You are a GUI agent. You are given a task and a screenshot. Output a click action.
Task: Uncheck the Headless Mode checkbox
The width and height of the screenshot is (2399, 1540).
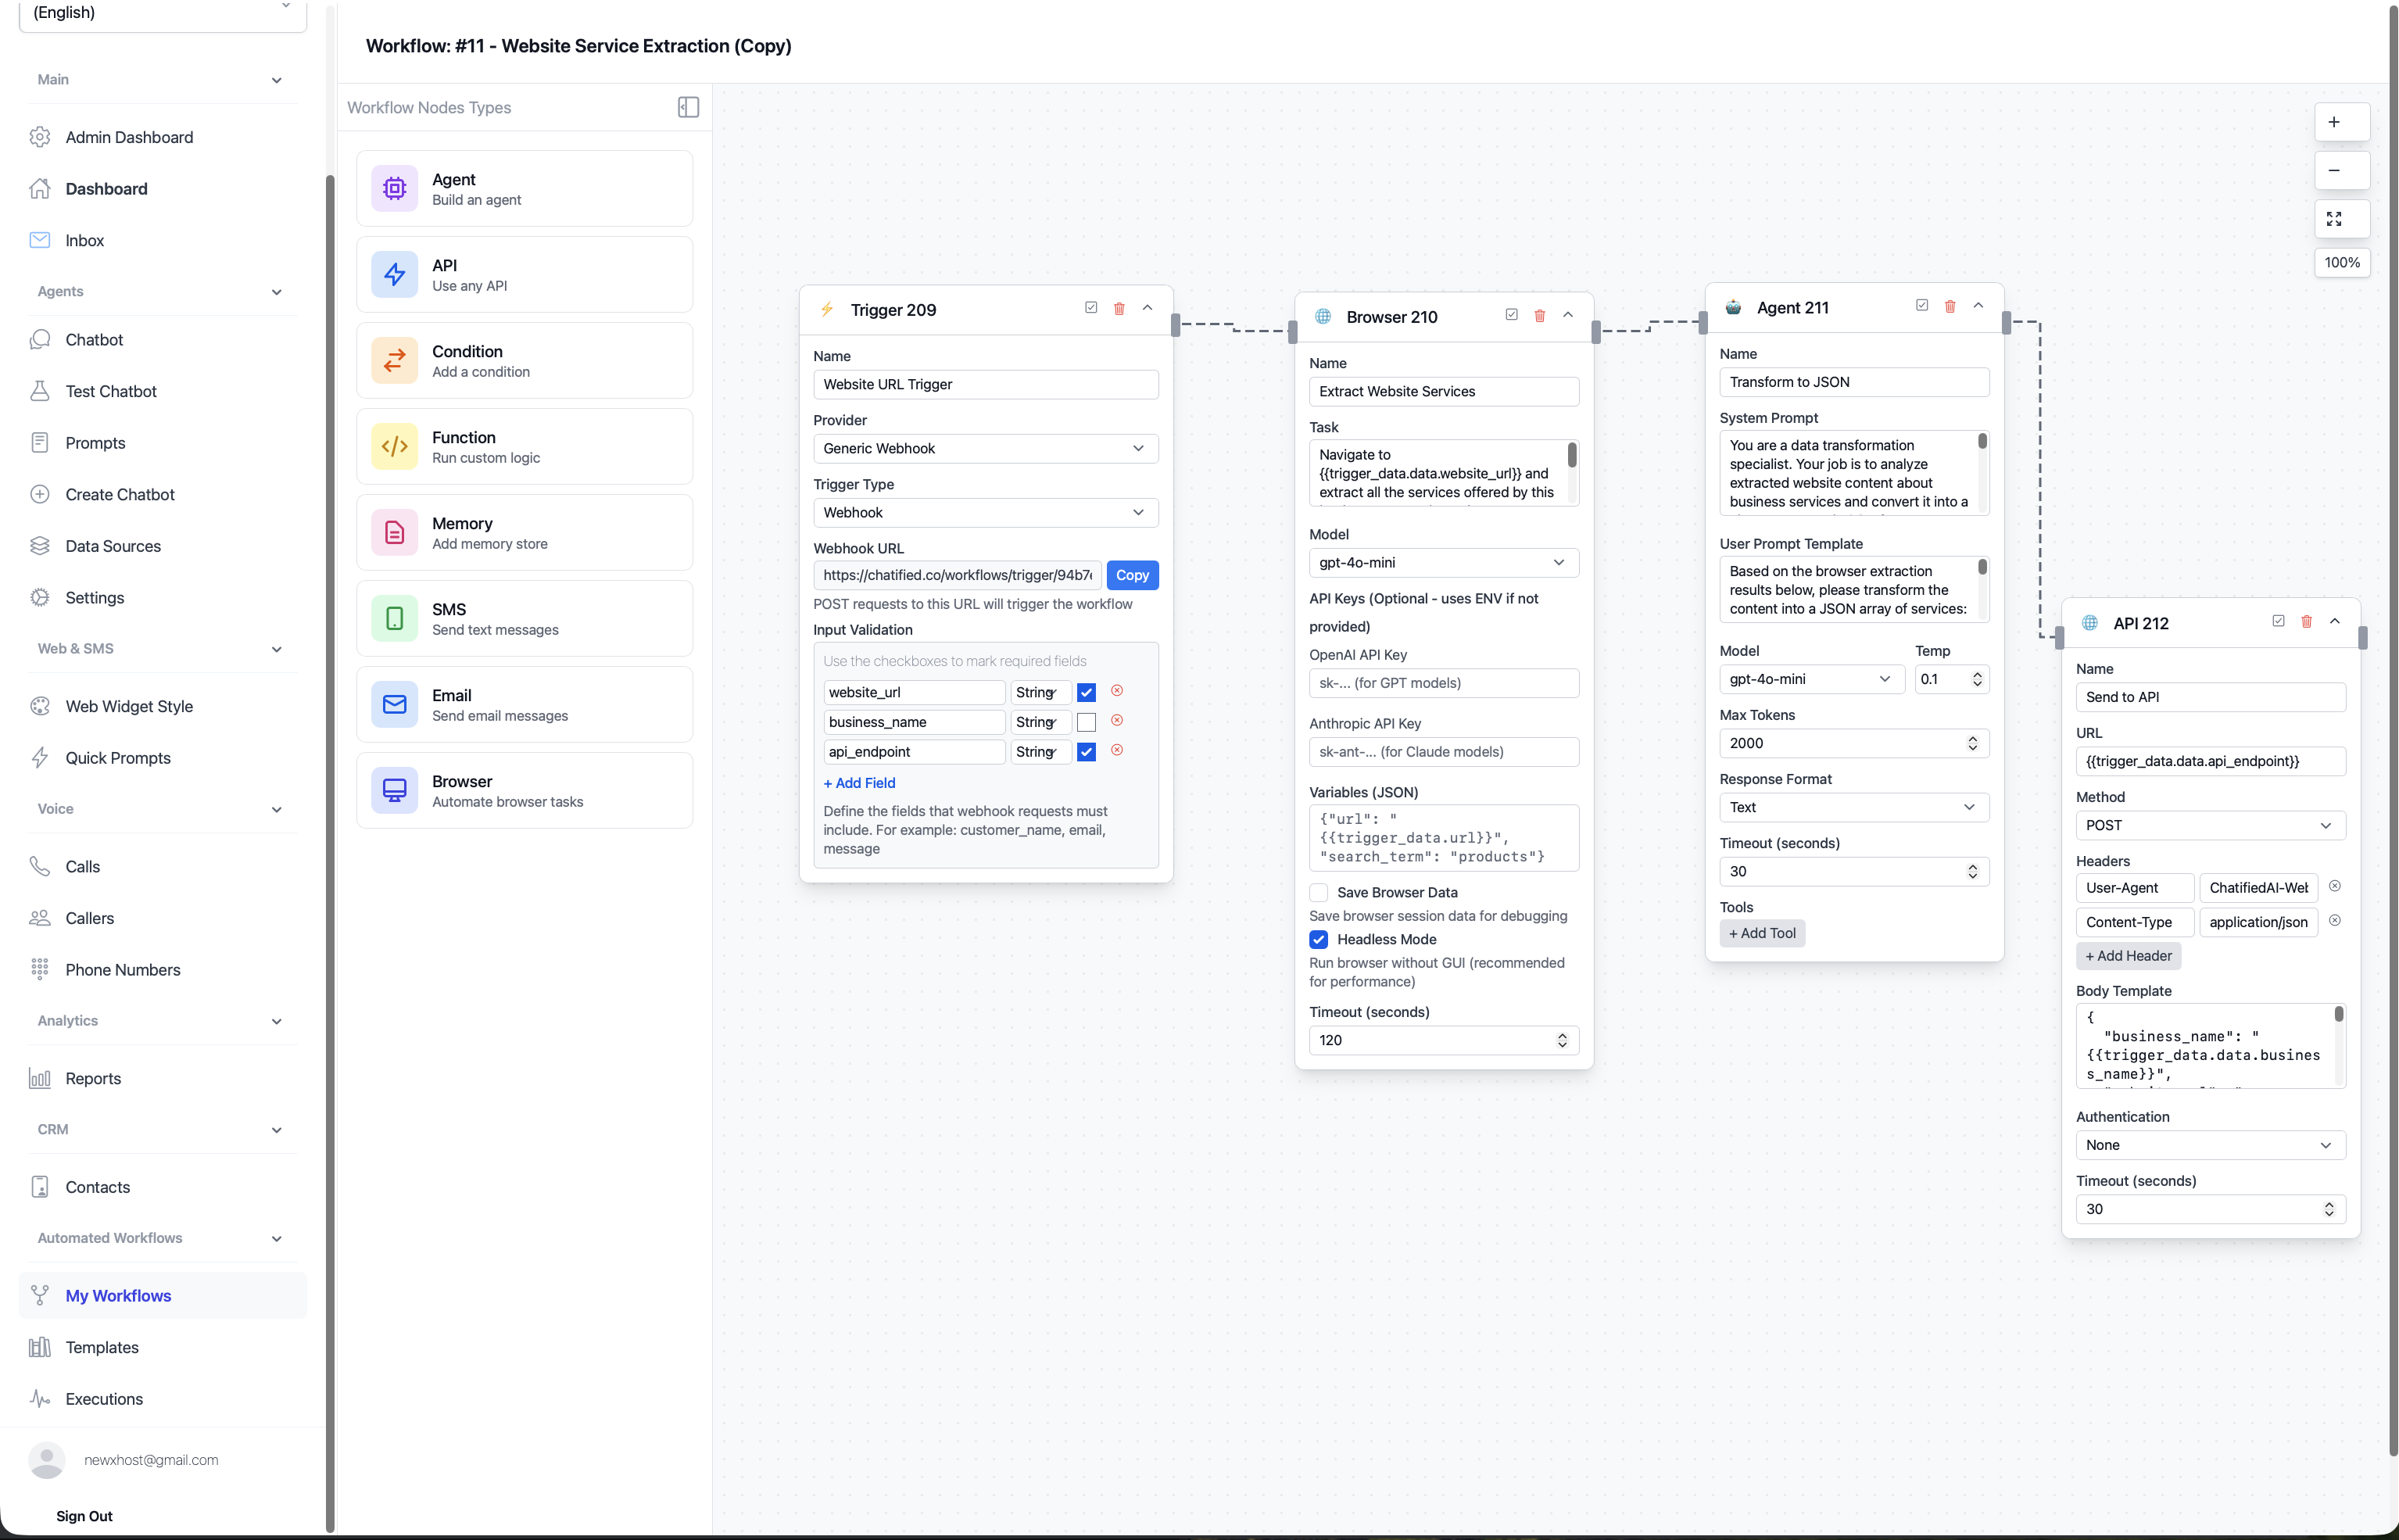[x=1318, y=939]
